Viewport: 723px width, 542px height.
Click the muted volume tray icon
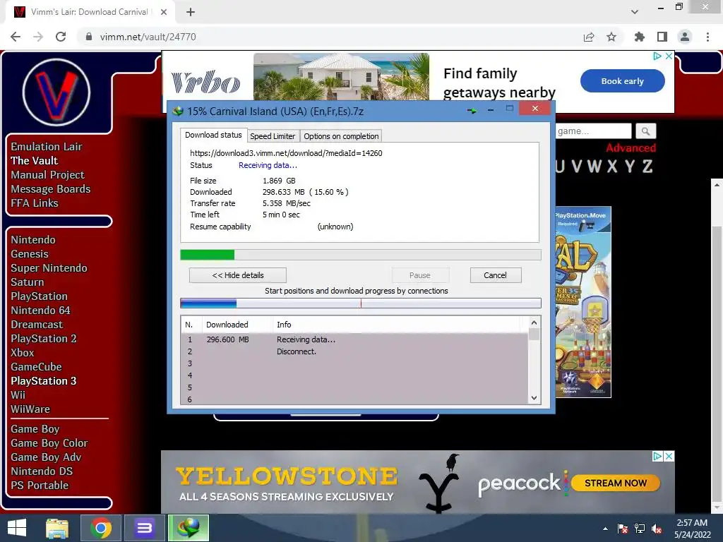657,529
